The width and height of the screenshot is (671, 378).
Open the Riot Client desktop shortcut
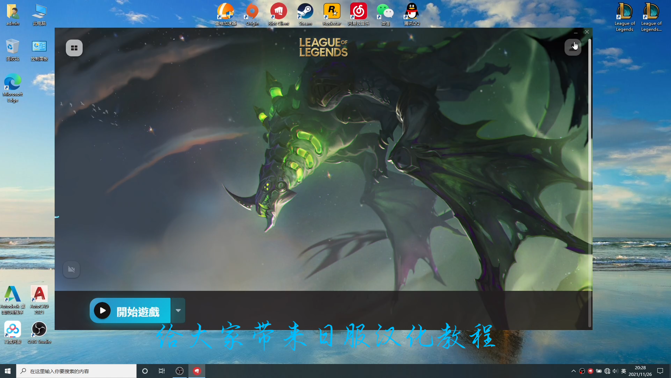coord(279,15)
